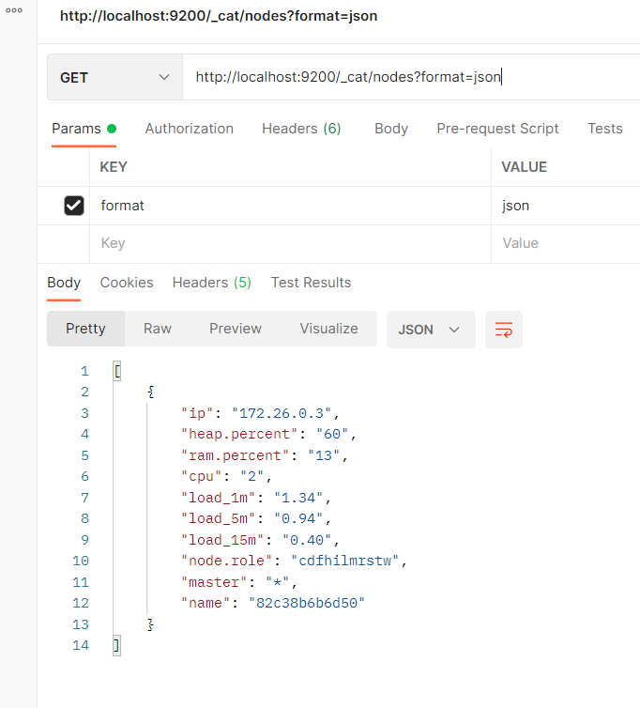Click the empty Key parameter field
This screenshot has height=708, width=640.
(291, 243)
